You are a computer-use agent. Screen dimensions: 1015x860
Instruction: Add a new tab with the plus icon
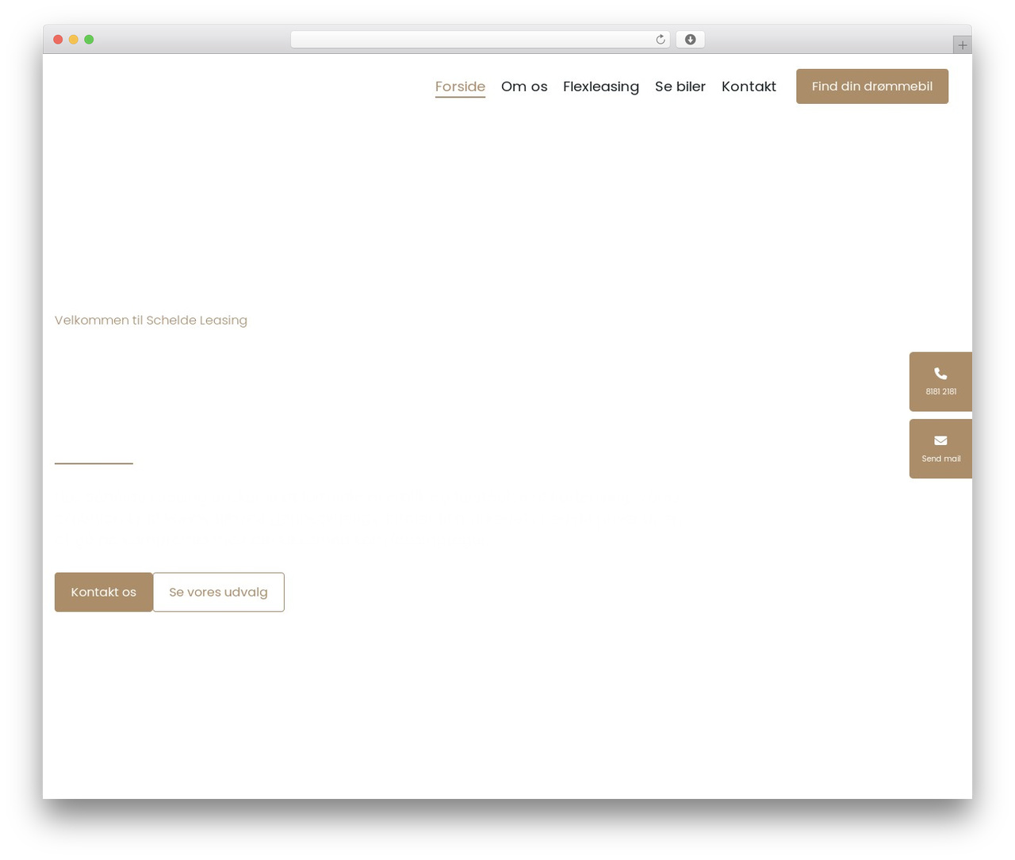coord(962,45)
